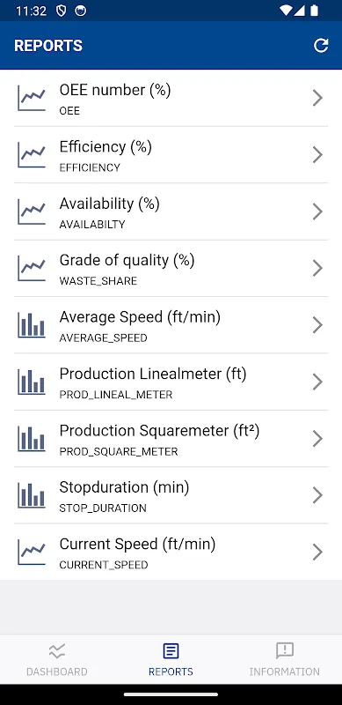Open the Information tab
This screenshot has width=342, height=705.
285,659
